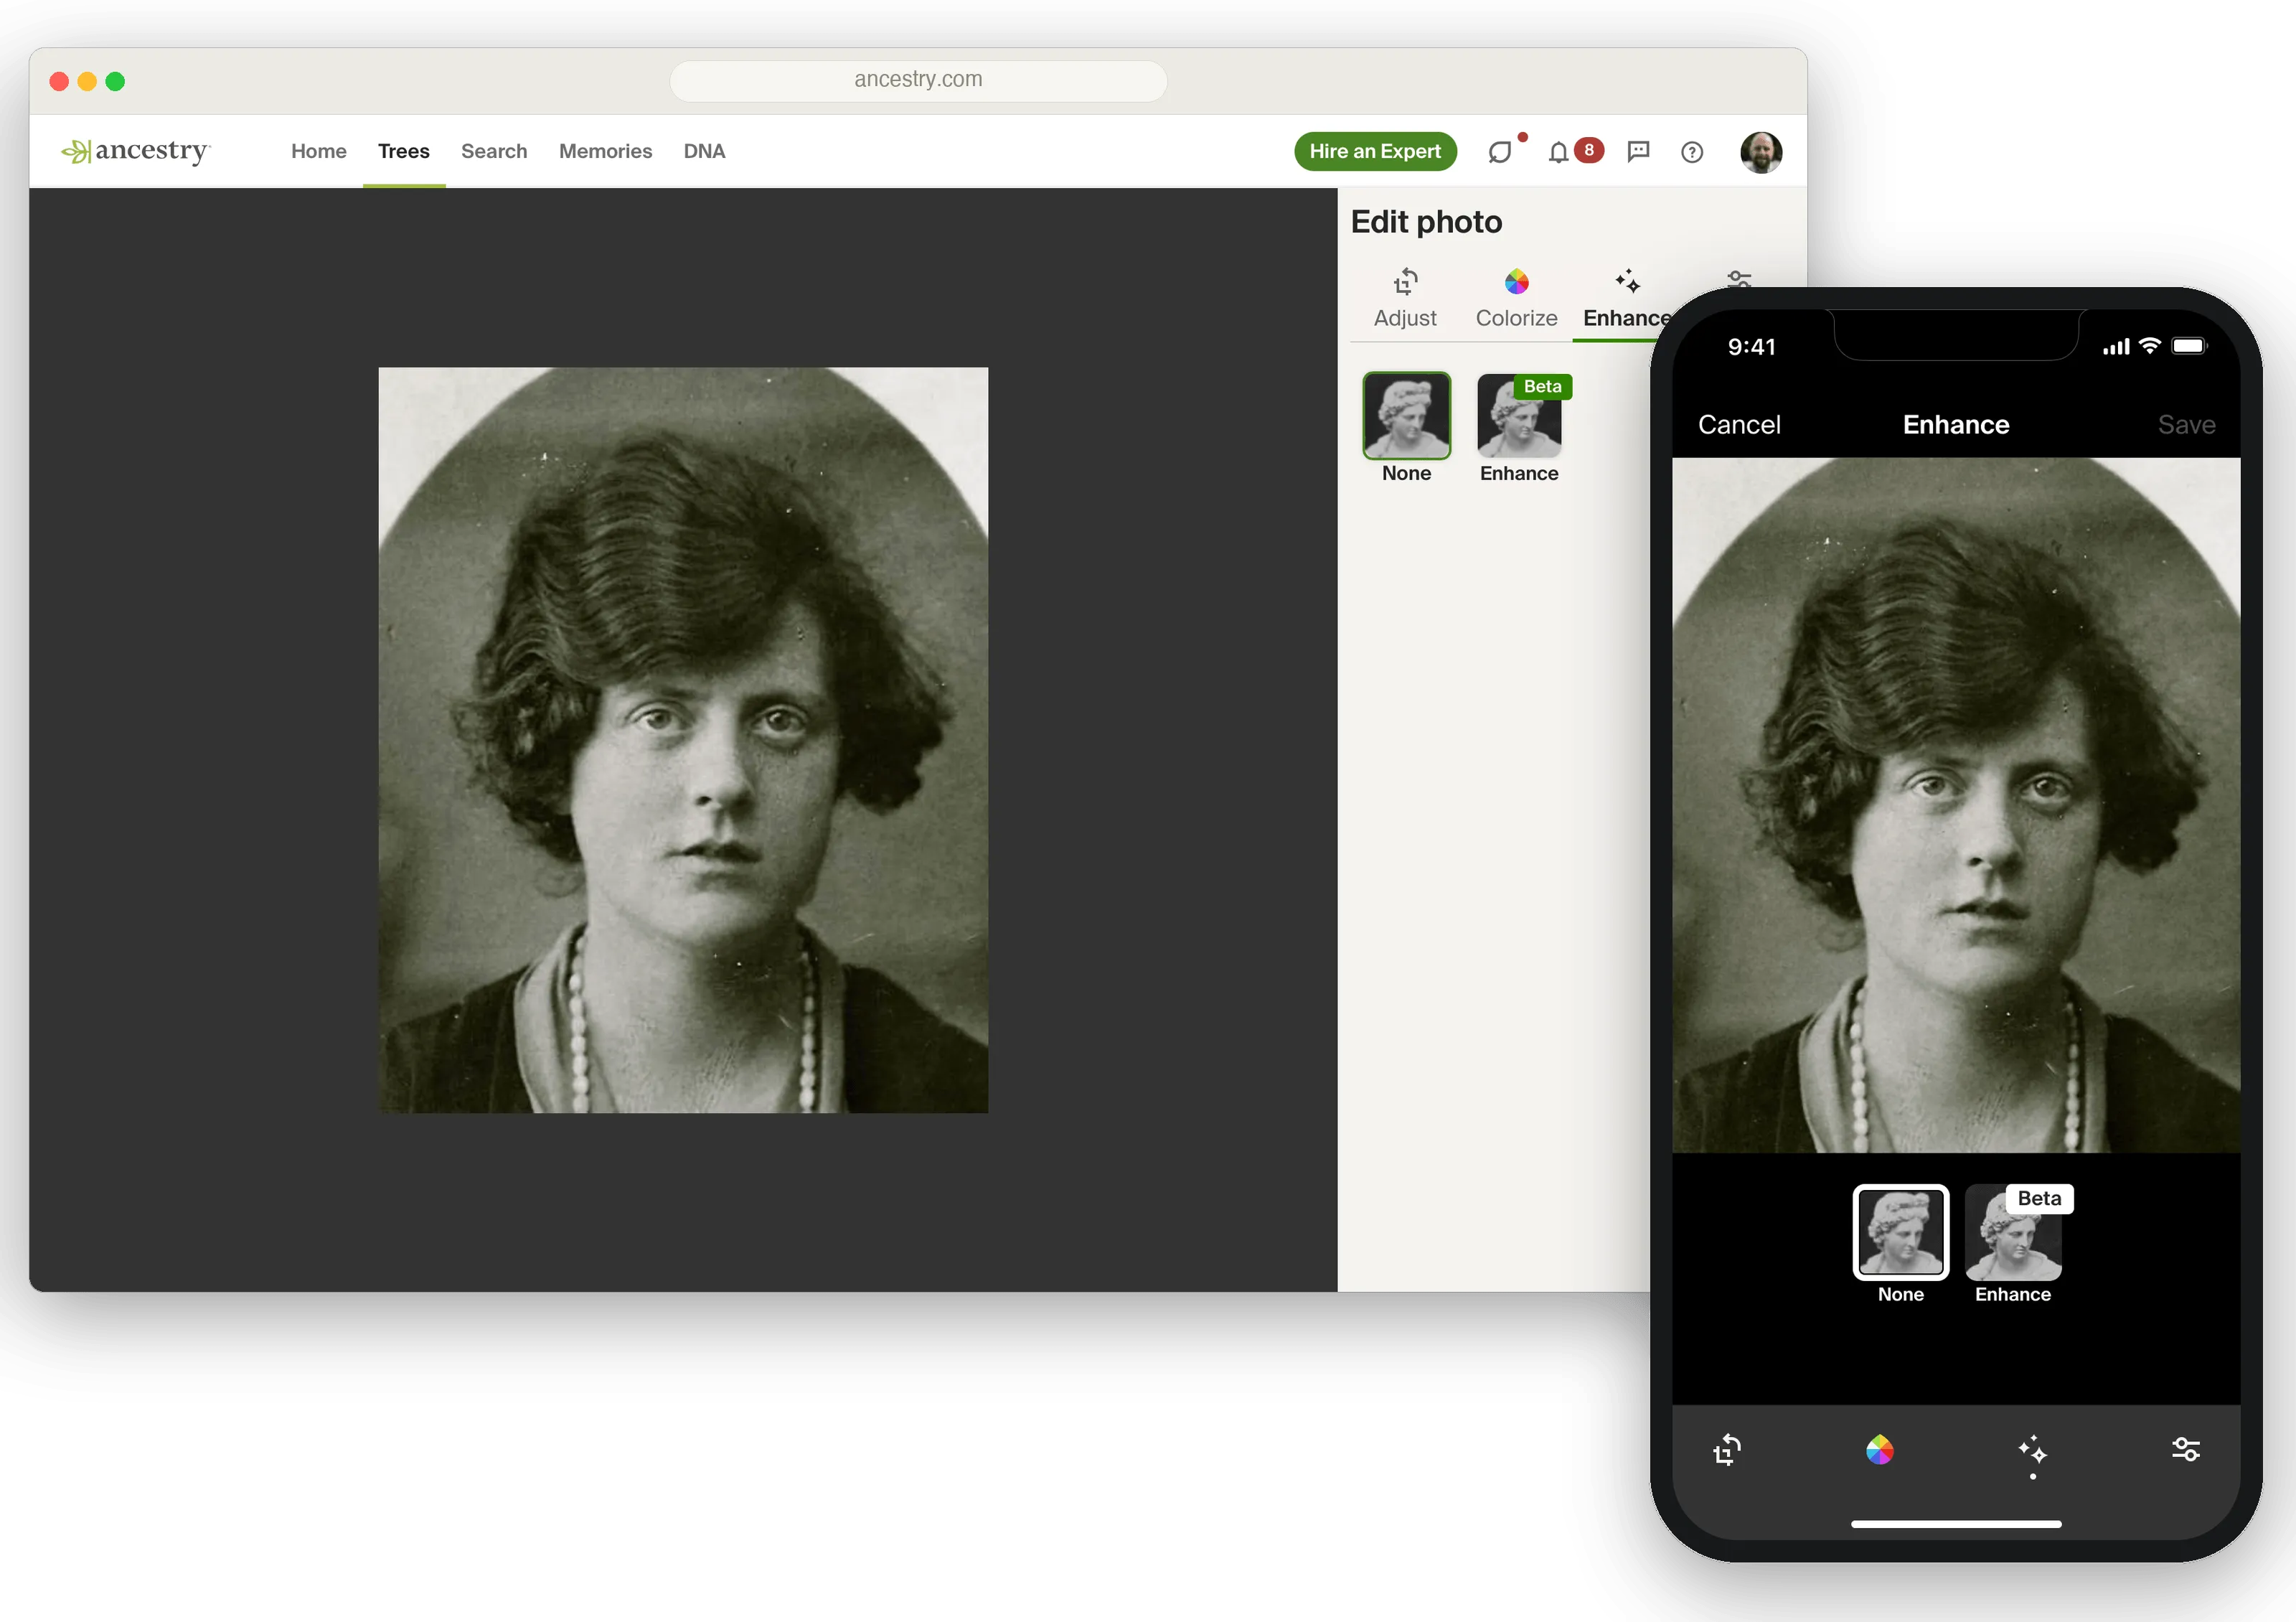2296x1622 pixels.
Task: Switch to the Colorize tab in Edit photo
Action: click(x=1516, y=298)
